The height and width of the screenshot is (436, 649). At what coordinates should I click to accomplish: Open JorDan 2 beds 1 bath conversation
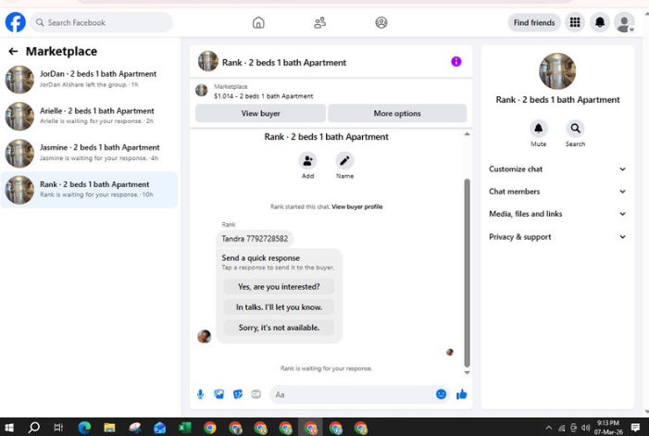click(x=89, y=79)
